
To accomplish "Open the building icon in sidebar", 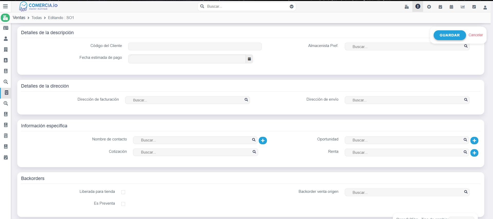I will (x=6, y=50).
